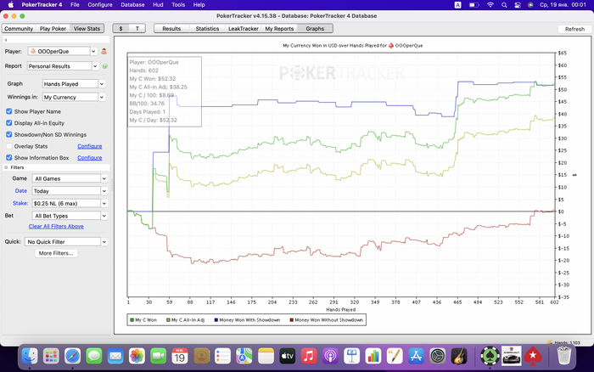Collapse the sidebar with the left arrow

(x=6, y=40)
